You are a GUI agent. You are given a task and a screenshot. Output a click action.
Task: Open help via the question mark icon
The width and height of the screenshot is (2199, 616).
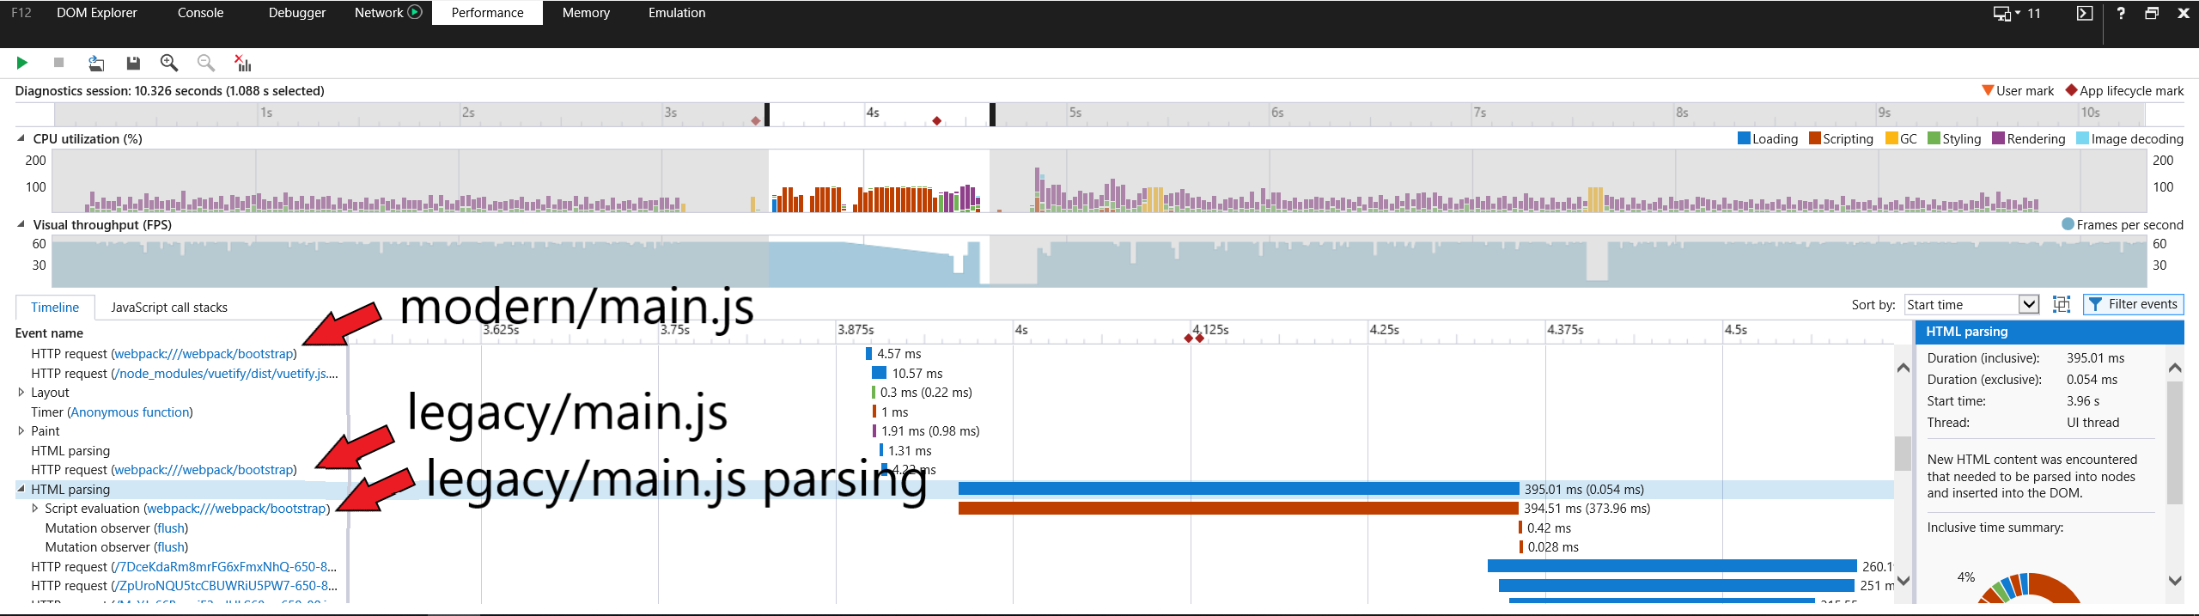(x=2121, y=13)
